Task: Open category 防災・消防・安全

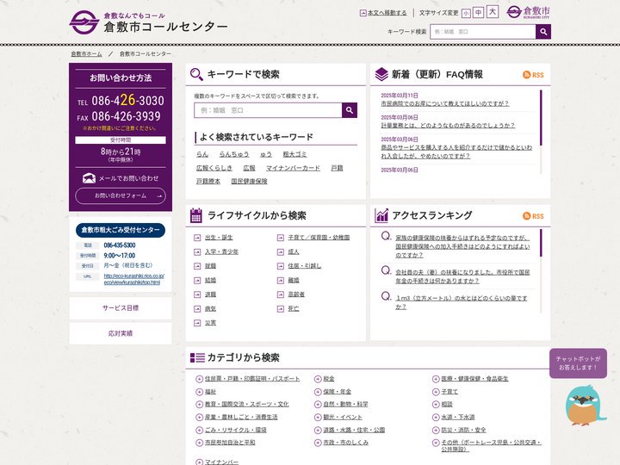Action: [463, 431]
